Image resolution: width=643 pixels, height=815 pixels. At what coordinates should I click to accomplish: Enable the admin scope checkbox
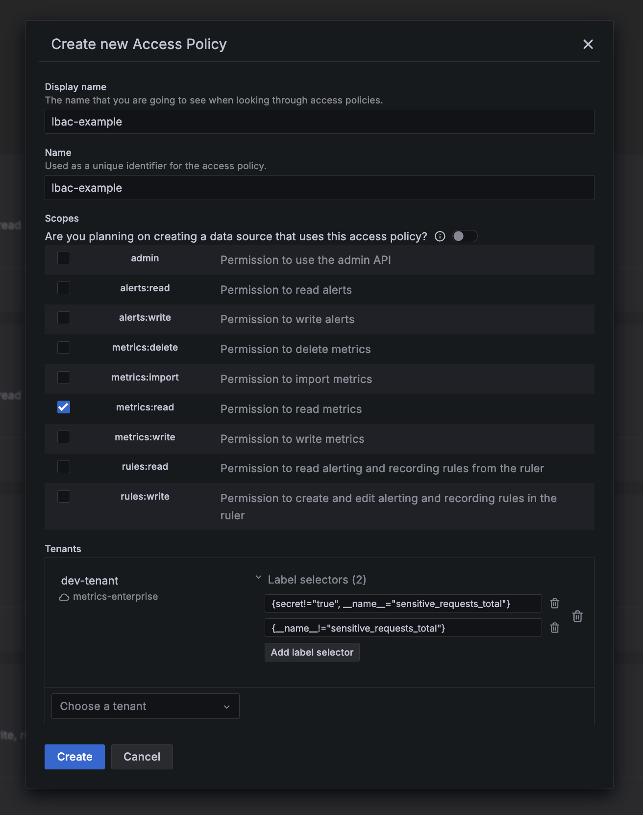click(x=64, y=258)
